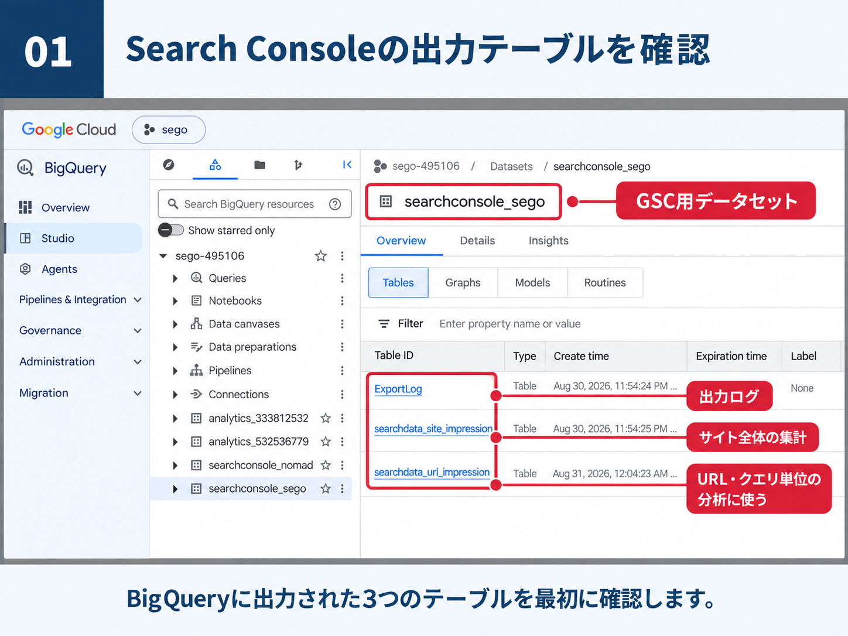Switch to the Insights tab
The height and width of the screenshot is (636, 848).
click(x=548, y=241)
